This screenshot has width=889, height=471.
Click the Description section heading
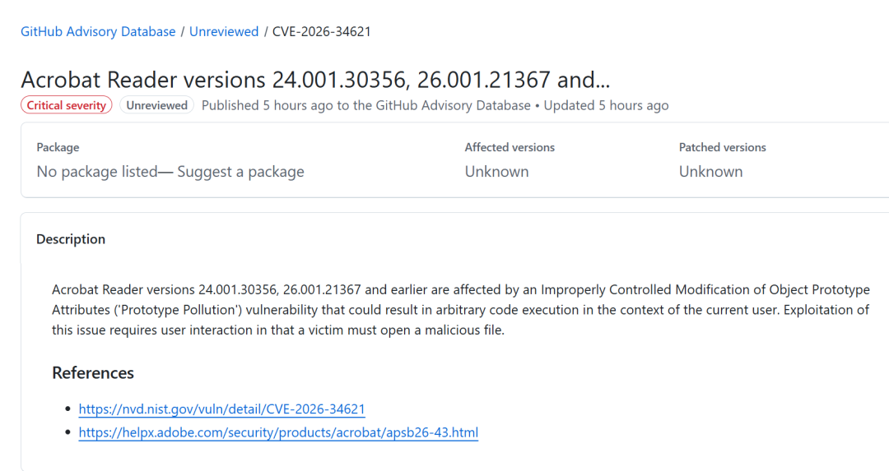click(71, 239)
